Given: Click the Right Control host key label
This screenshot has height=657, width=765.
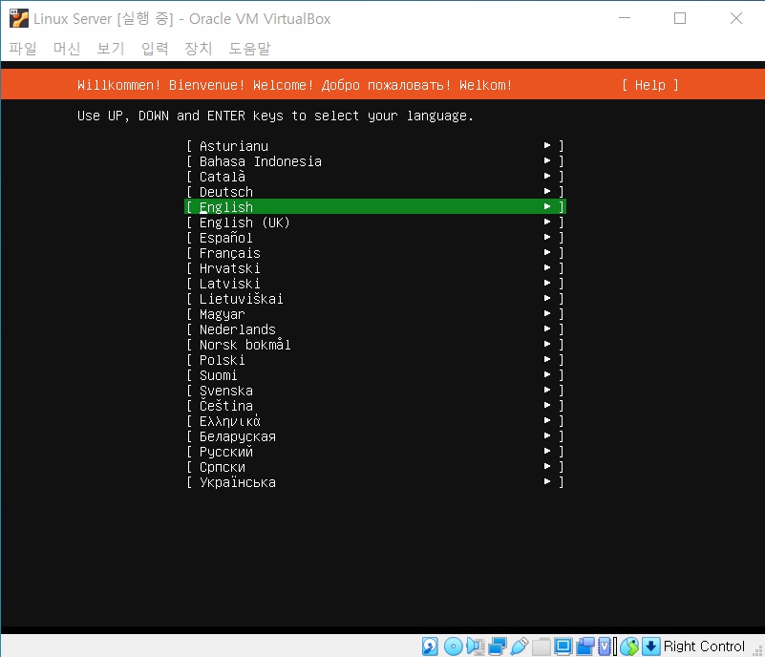Looking at the screenshot, I should point(704,646).
